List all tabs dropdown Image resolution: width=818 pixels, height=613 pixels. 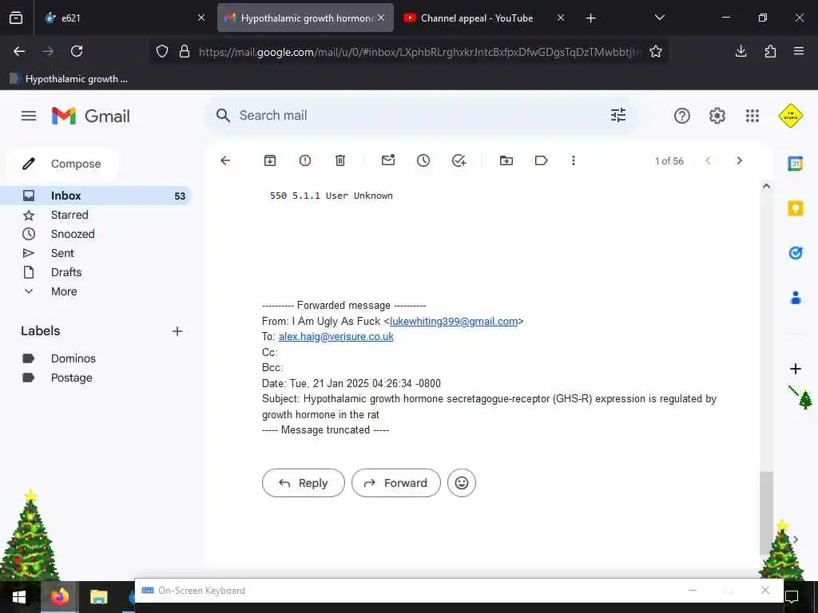tap(659, 18)
